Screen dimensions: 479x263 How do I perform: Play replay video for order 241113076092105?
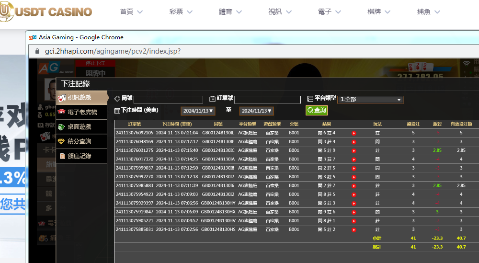(x=354, y=133)
